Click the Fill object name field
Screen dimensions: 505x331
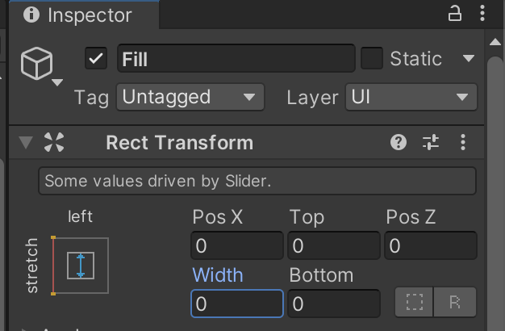point(236,59)
